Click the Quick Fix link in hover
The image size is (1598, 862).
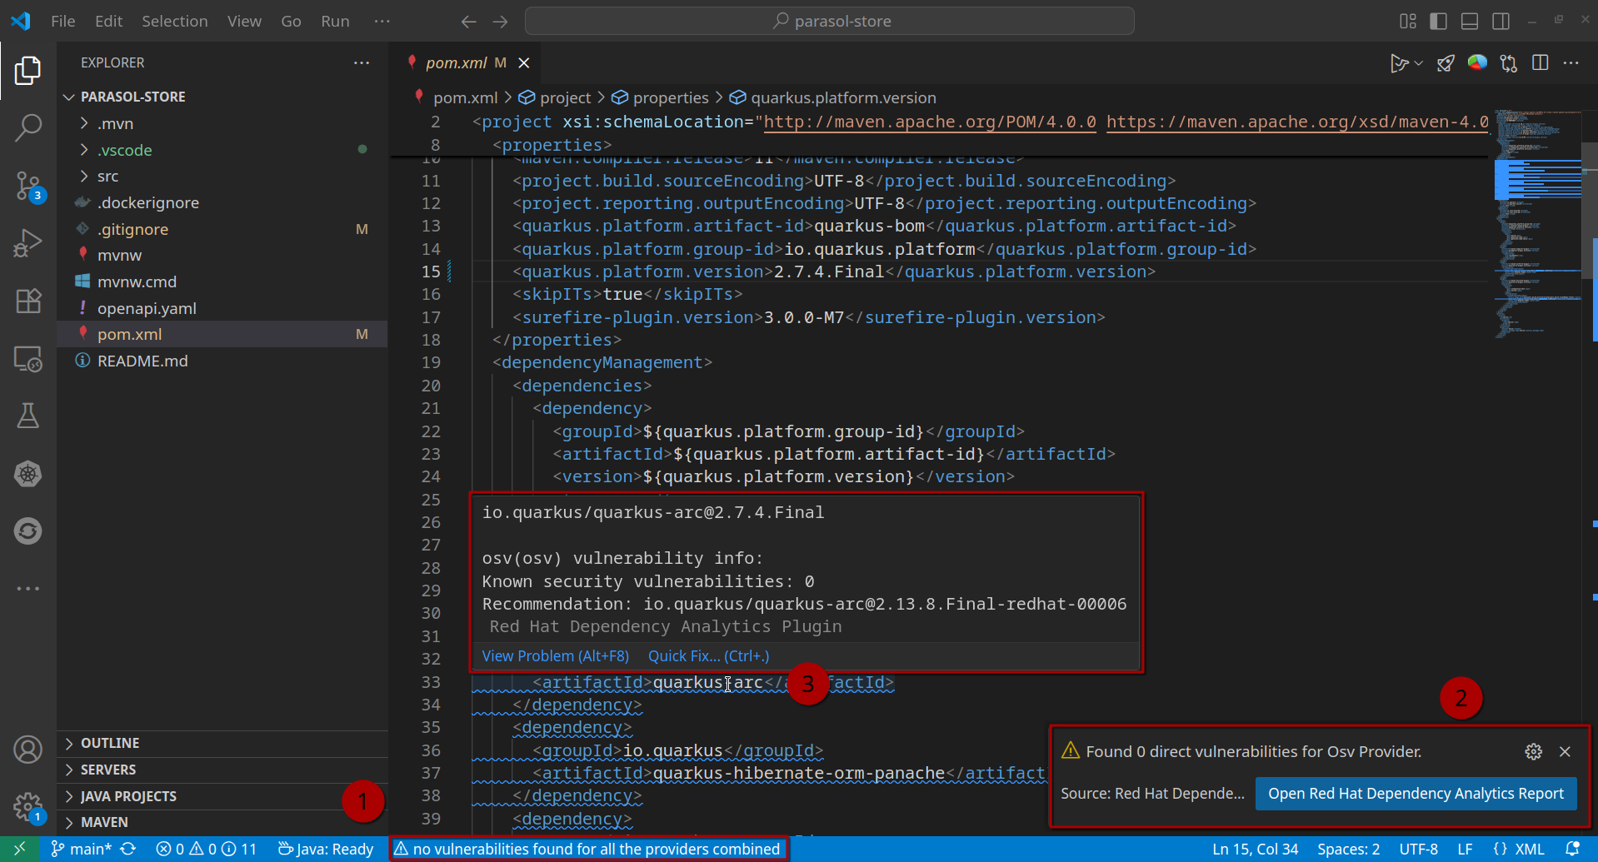click(x=708, y=656)
